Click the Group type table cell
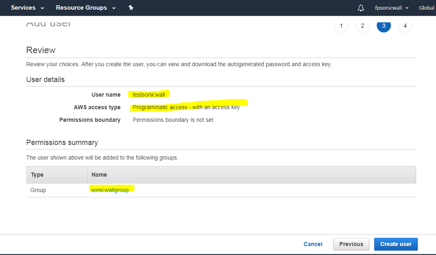 pos(38,190)
